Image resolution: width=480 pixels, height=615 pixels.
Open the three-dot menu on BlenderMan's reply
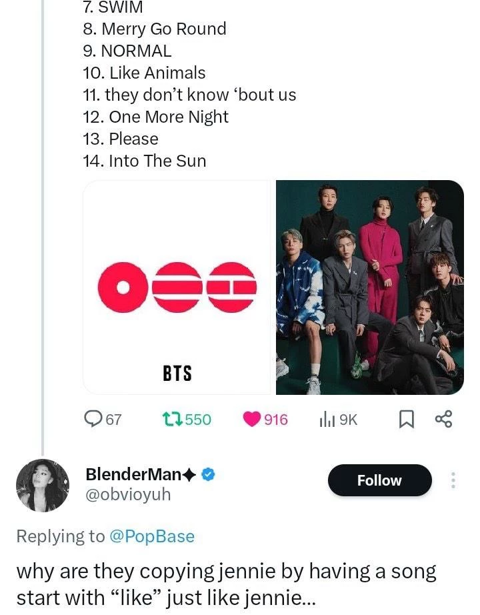pyautogui.click(x=453, y=480)
